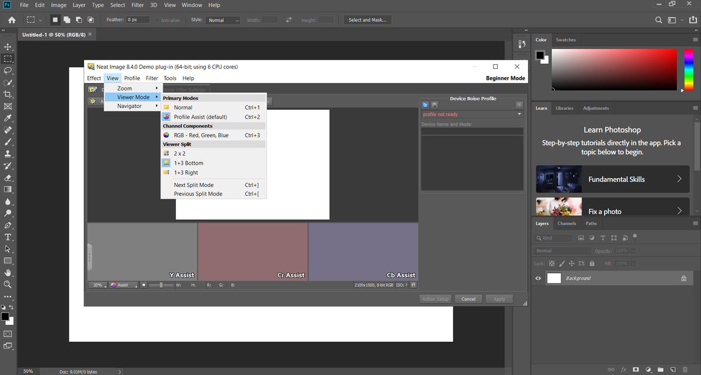Switch to the Channels tab
This screenshot has height=375, width=701.
567,223
